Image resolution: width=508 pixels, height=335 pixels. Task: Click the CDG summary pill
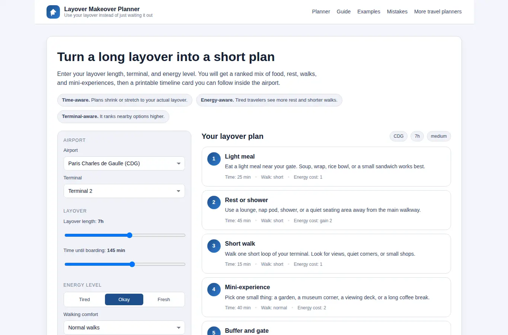tap(399, 136)
